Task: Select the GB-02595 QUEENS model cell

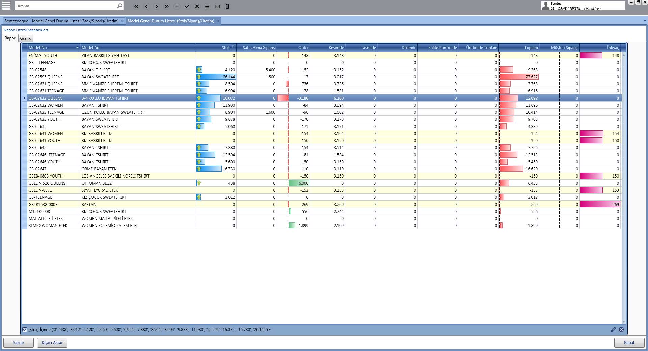Action: [x=54, y=77]
